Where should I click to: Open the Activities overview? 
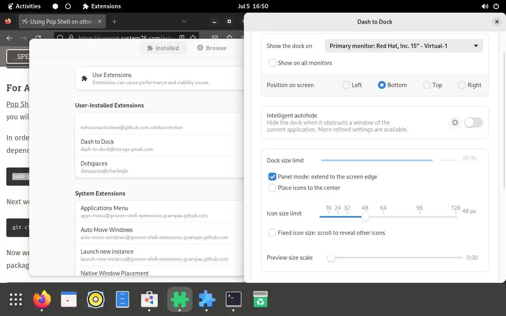(x=24, y=6)
